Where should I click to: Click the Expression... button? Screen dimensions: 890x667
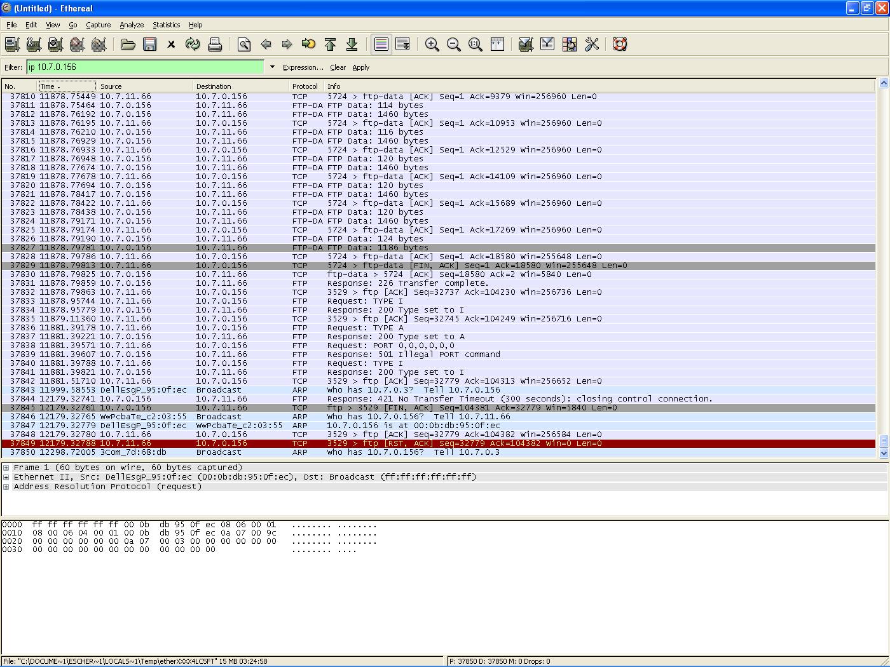tap(303, 67)
